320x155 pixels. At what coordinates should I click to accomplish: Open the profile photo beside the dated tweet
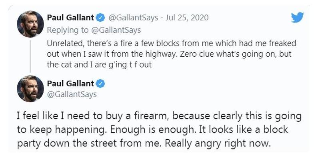[30, 24]
